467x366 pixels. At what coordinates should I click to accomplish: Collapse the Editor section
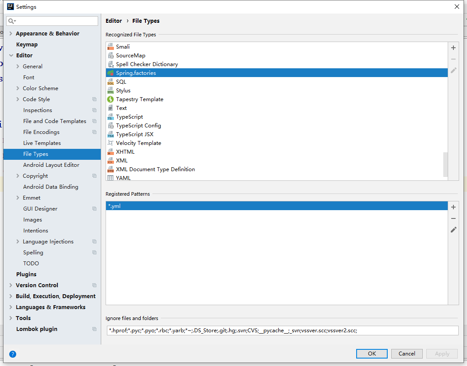click(11, 55)
